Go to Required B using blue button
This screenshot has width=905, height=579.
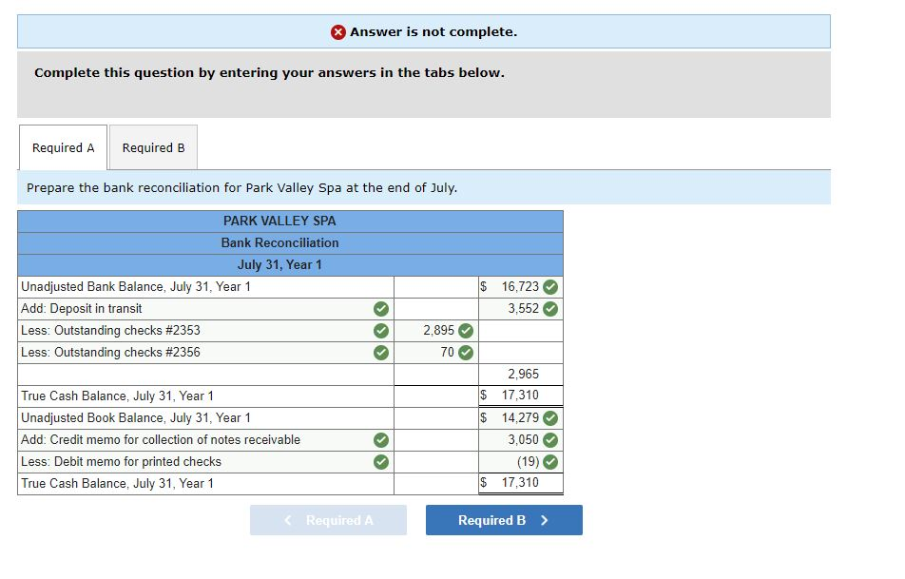click(504, 520)
